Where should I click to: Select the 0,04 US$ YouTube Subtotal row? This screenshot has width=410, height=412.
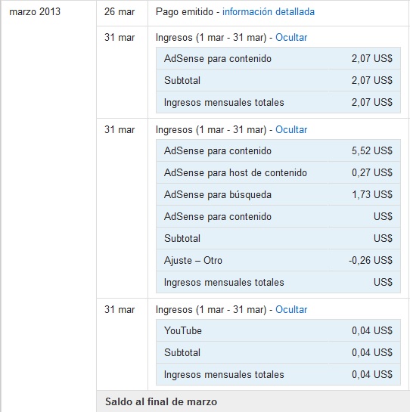tap(278, 352)
